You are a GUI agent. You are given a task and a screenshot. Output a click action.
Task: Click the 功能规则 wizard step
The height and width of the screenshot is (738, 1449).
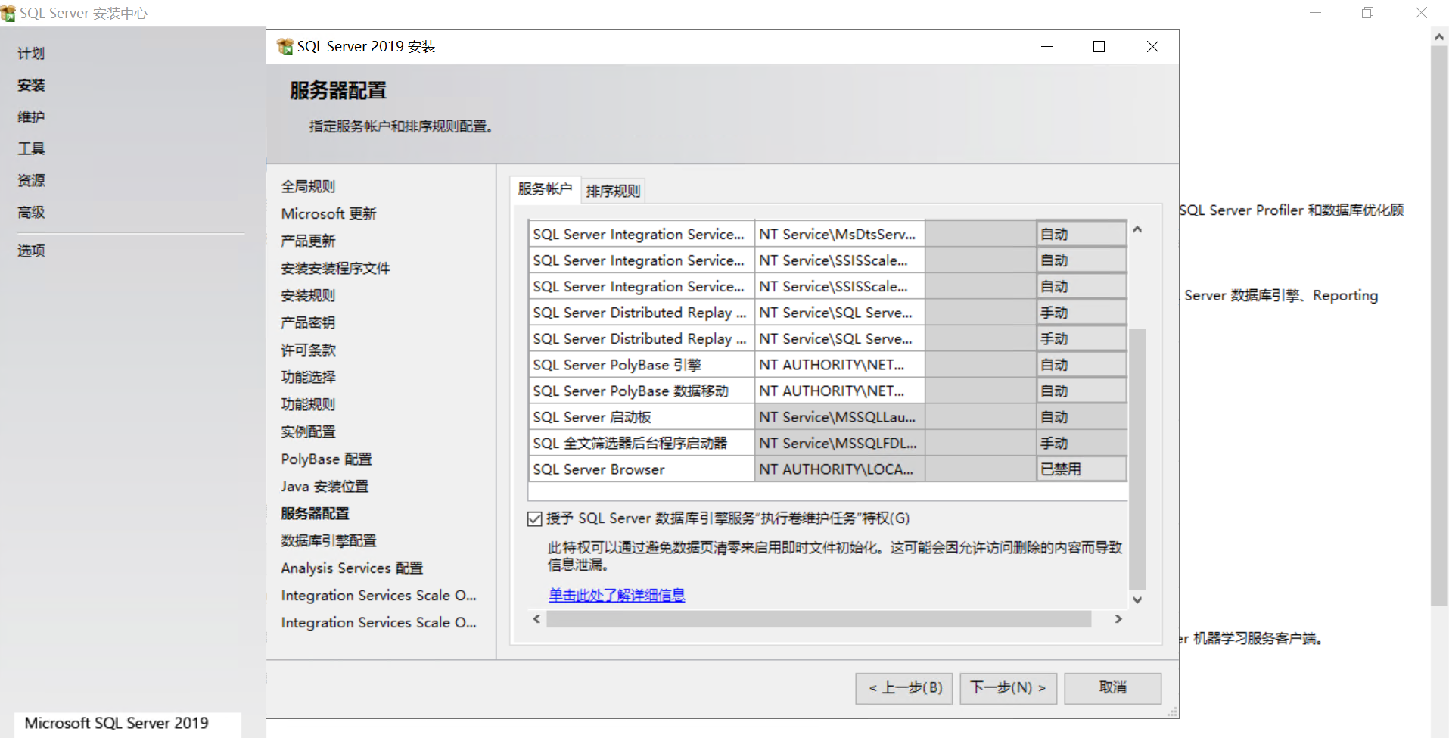(x=308, y=404)
